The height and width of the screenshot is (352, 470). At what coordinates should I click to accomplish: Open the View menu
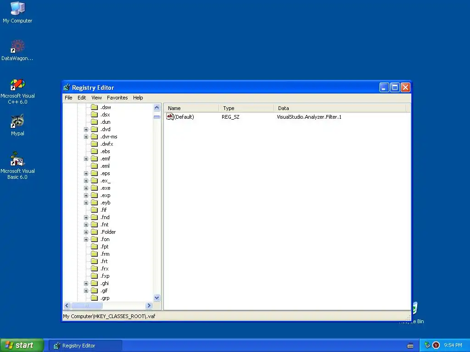[x=96, y=98]
